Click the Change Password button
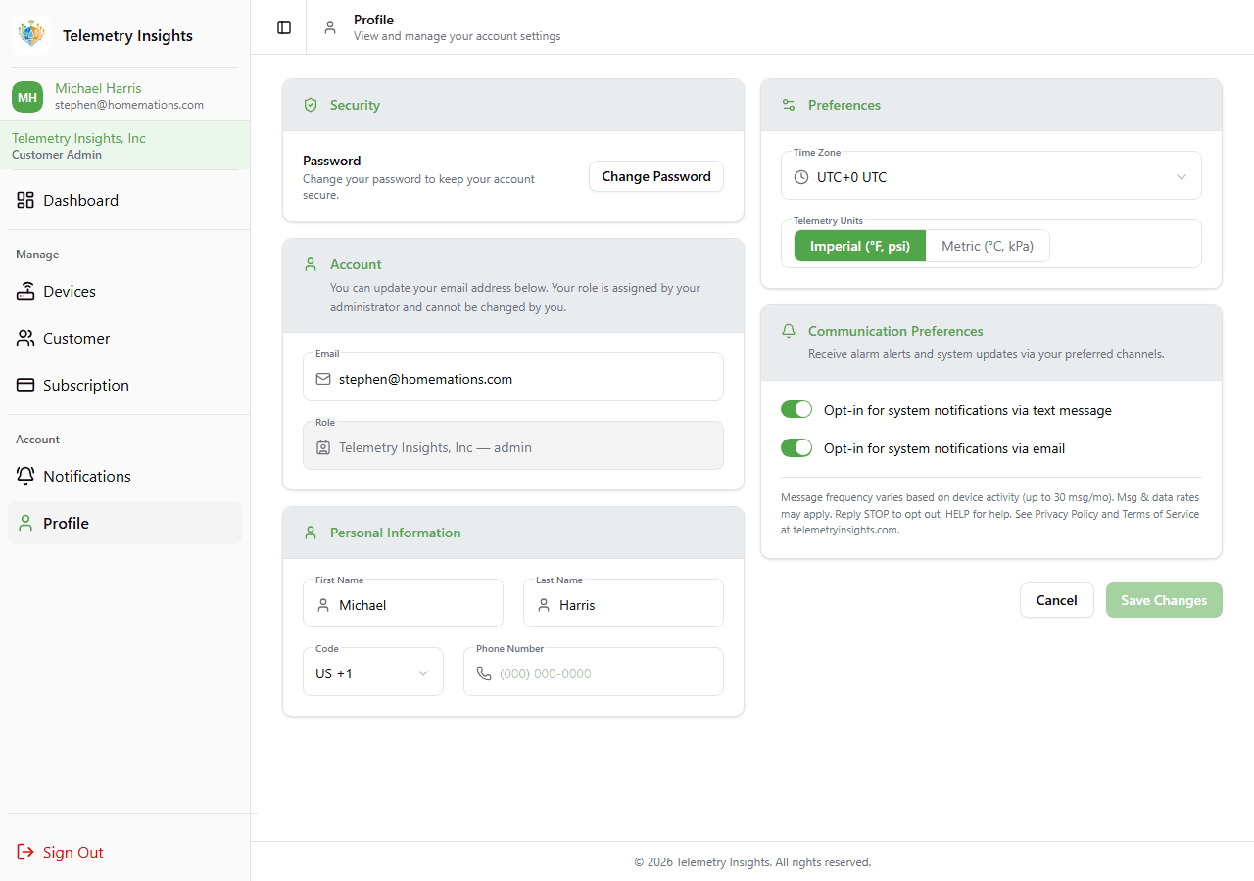Screen dimensions: 1254x881 click(x=655, y=177)
